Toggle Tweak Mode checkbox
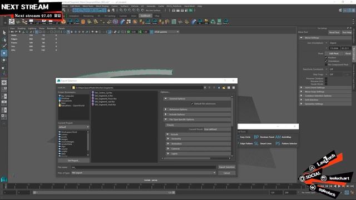The height and width of the screenshot is (200, 356). coord(326,84)
